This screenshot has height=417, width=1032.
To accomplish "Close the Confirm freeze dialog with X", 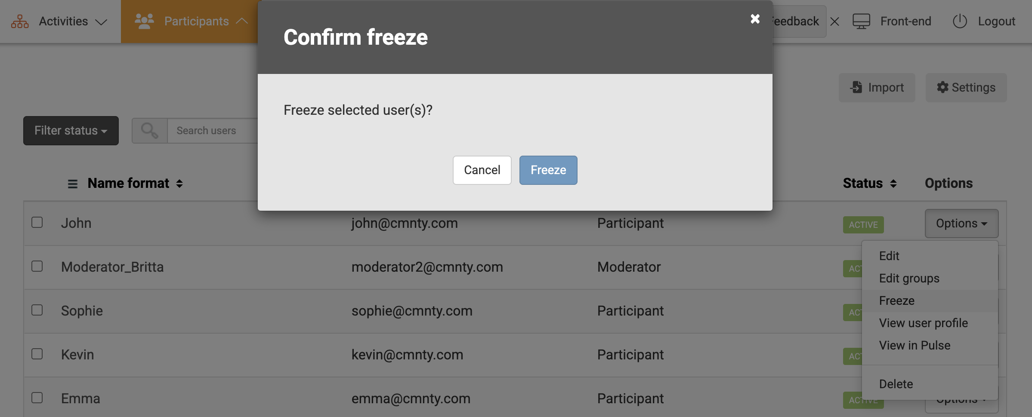I will [x=755, y=19].
